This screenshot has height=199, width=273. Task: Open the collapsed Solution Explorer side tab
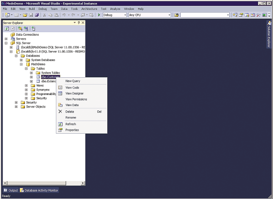[269, 34]
